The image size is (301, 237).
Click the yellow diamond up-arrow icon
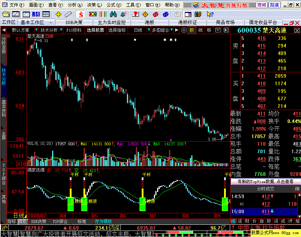(145, 14)
